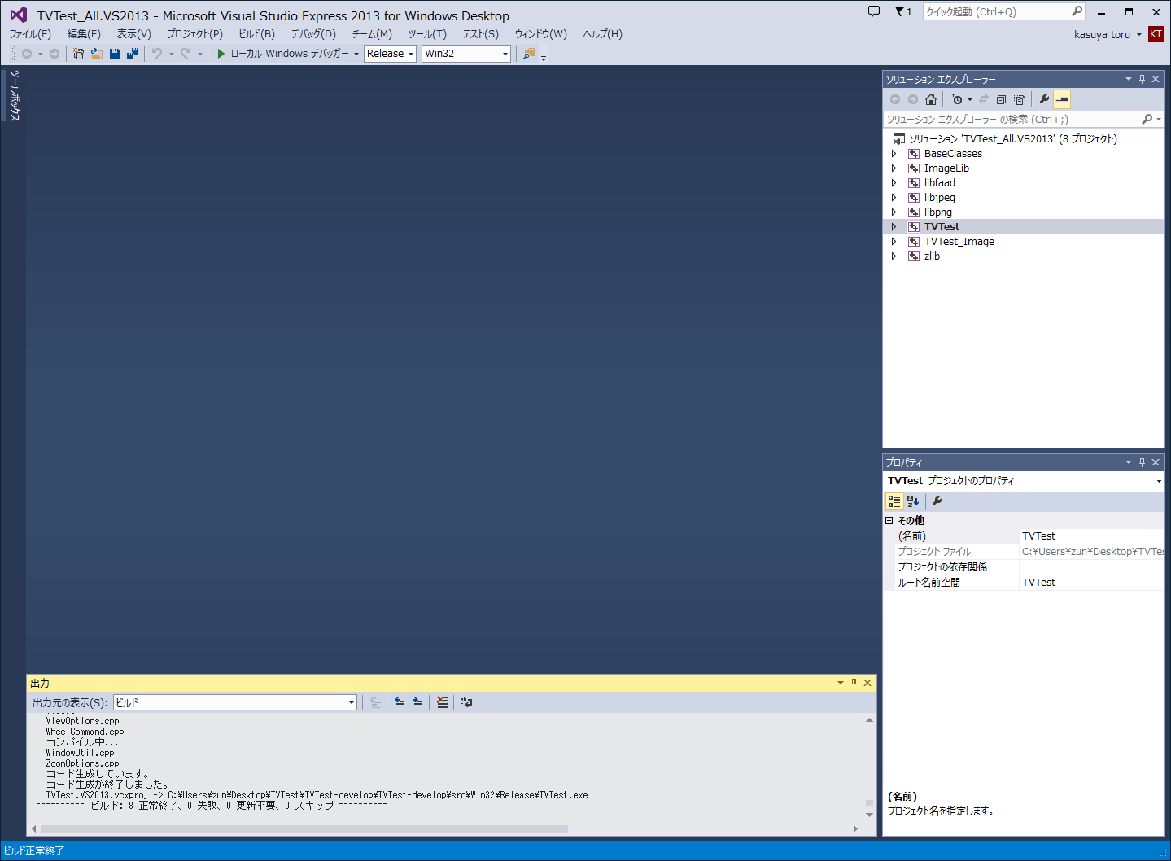
Task: Click the Output horizontal scrollbar thumb
Action: [304, 828]
